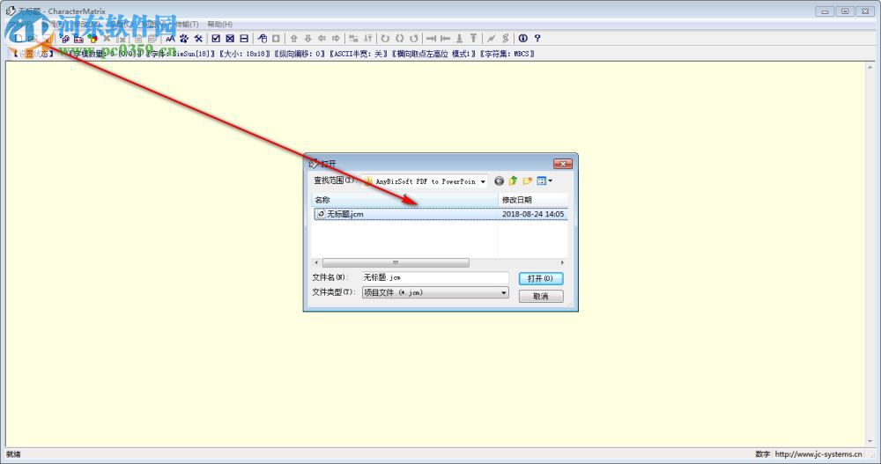
Task: Click the main window's scroll-down arrow
Action: [870, 441]
